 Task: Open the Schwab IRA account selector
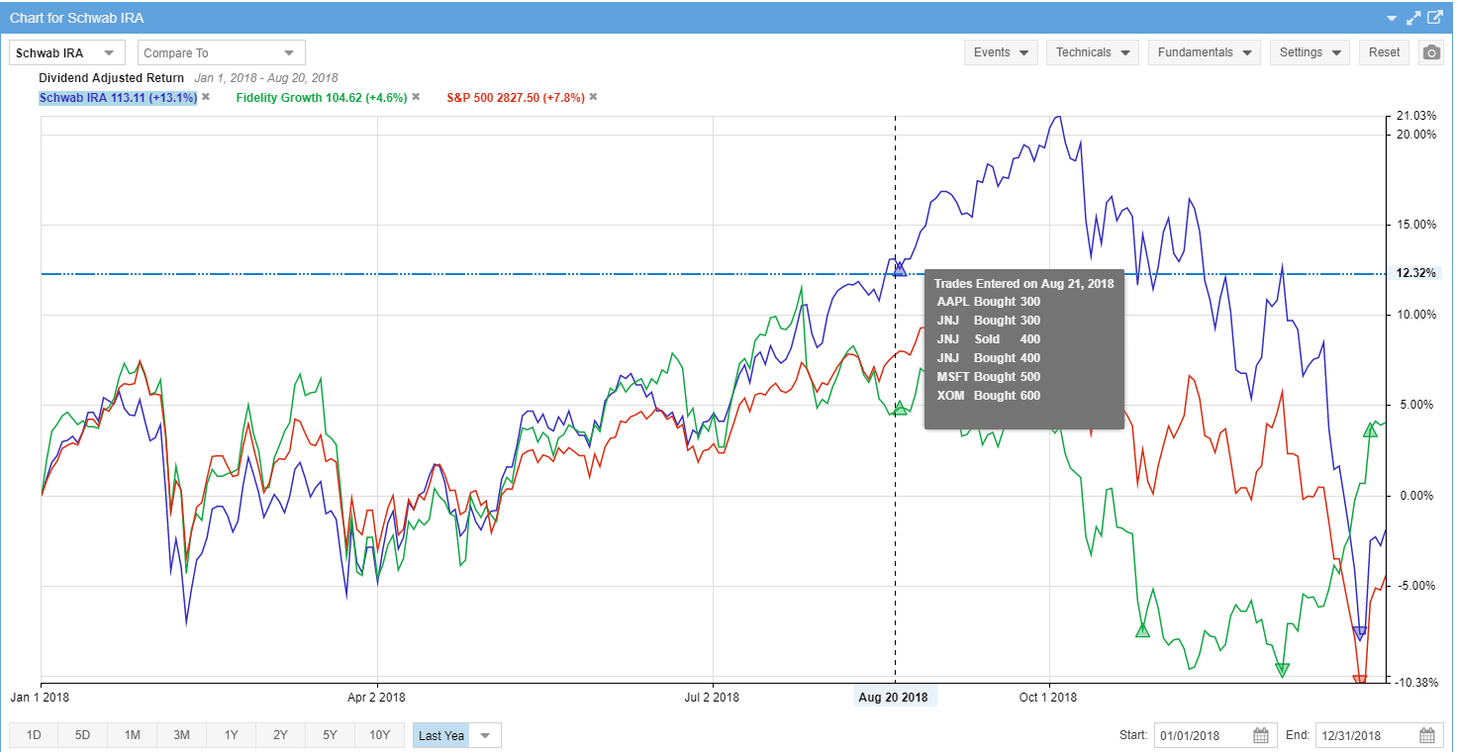pyautogui.click(x=66, y=51)
